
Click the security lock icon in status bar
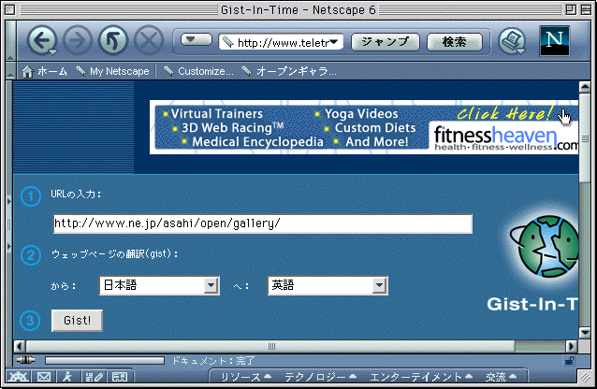coord(570,360)
